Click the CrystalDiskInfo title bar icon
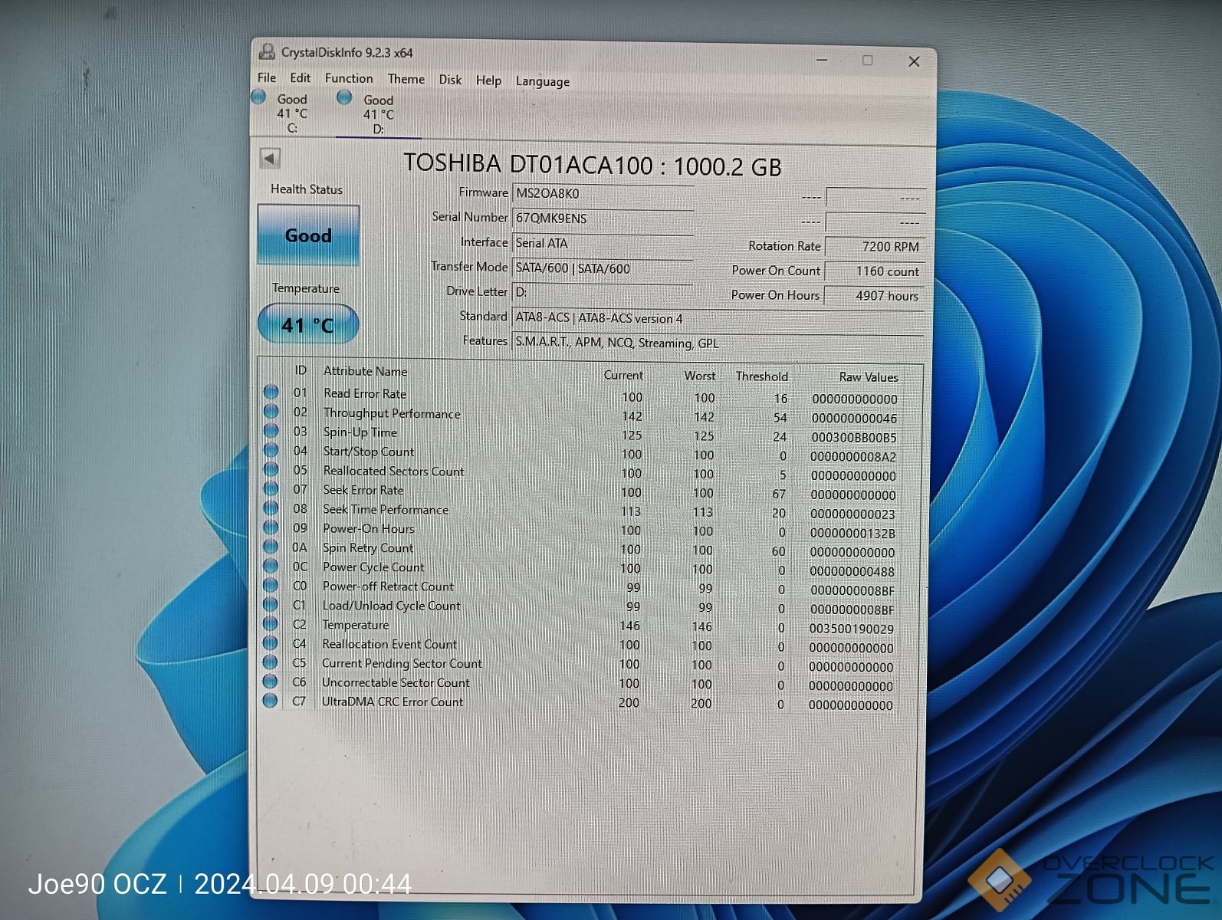This screenshot has width=1222, height=920. coord(267,51)
